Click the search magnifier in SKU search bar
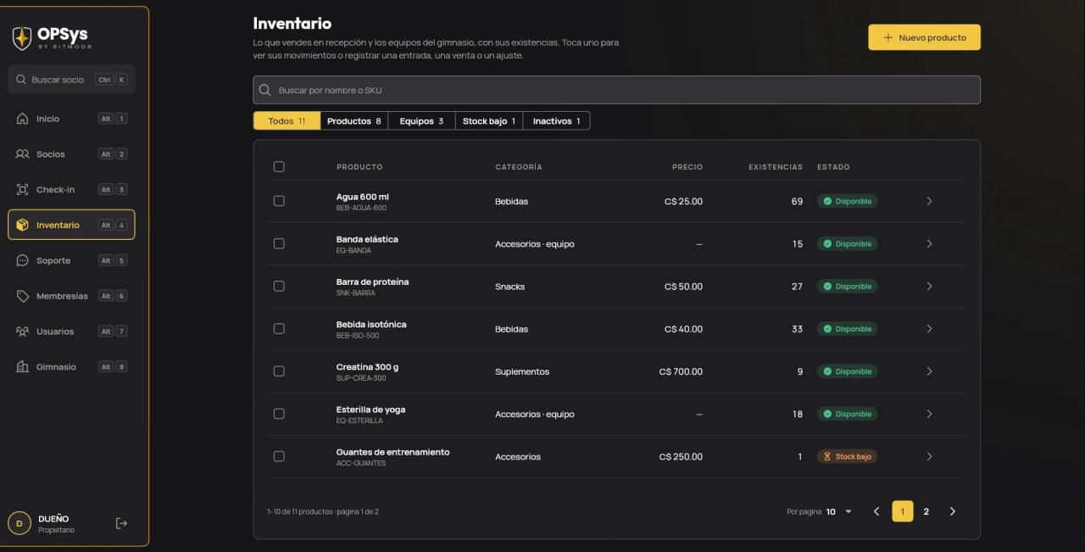Viewport: 1085px width, 552px height. pyautogui.click(x=265, y=90)
